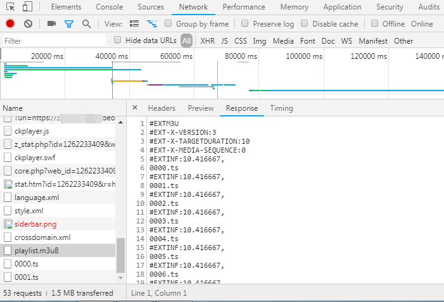Filter requests by Media

pos(283,41)
